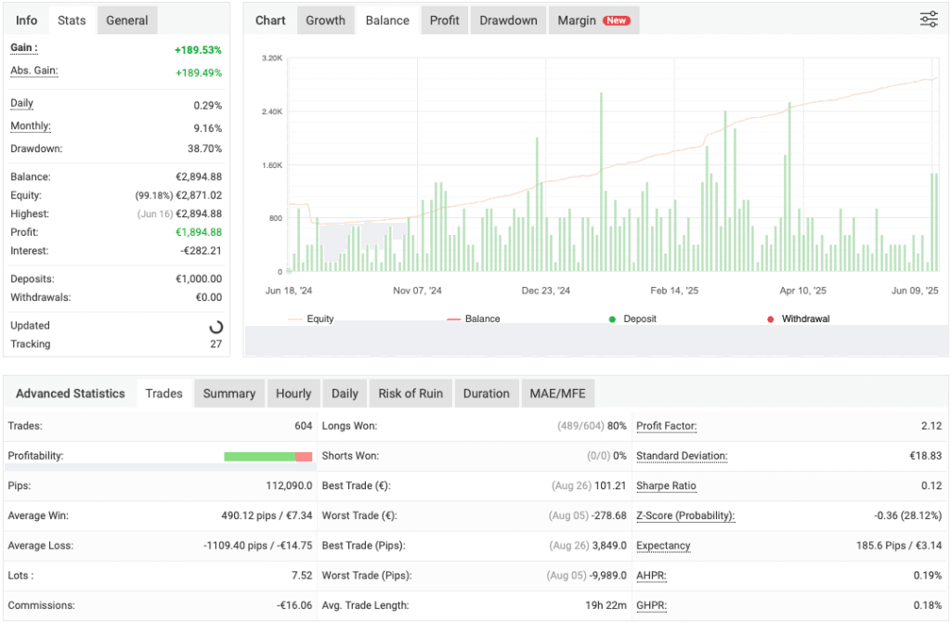Select the Drawdown chart tab
The height and width of the screenshot is (623, 951).
507,19
